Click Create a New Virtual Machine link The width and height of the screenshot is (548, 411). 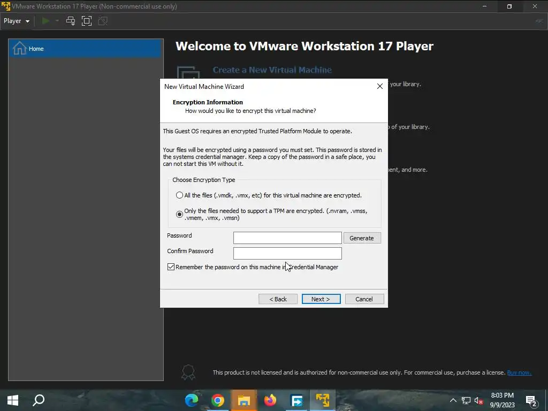pyautogui.click(x=272, y=70)
